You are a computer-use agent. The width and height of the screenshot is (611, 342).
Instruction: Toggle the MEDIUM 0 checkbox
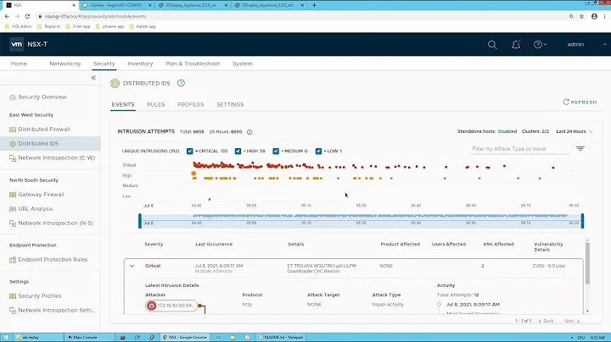coord(276,152)
